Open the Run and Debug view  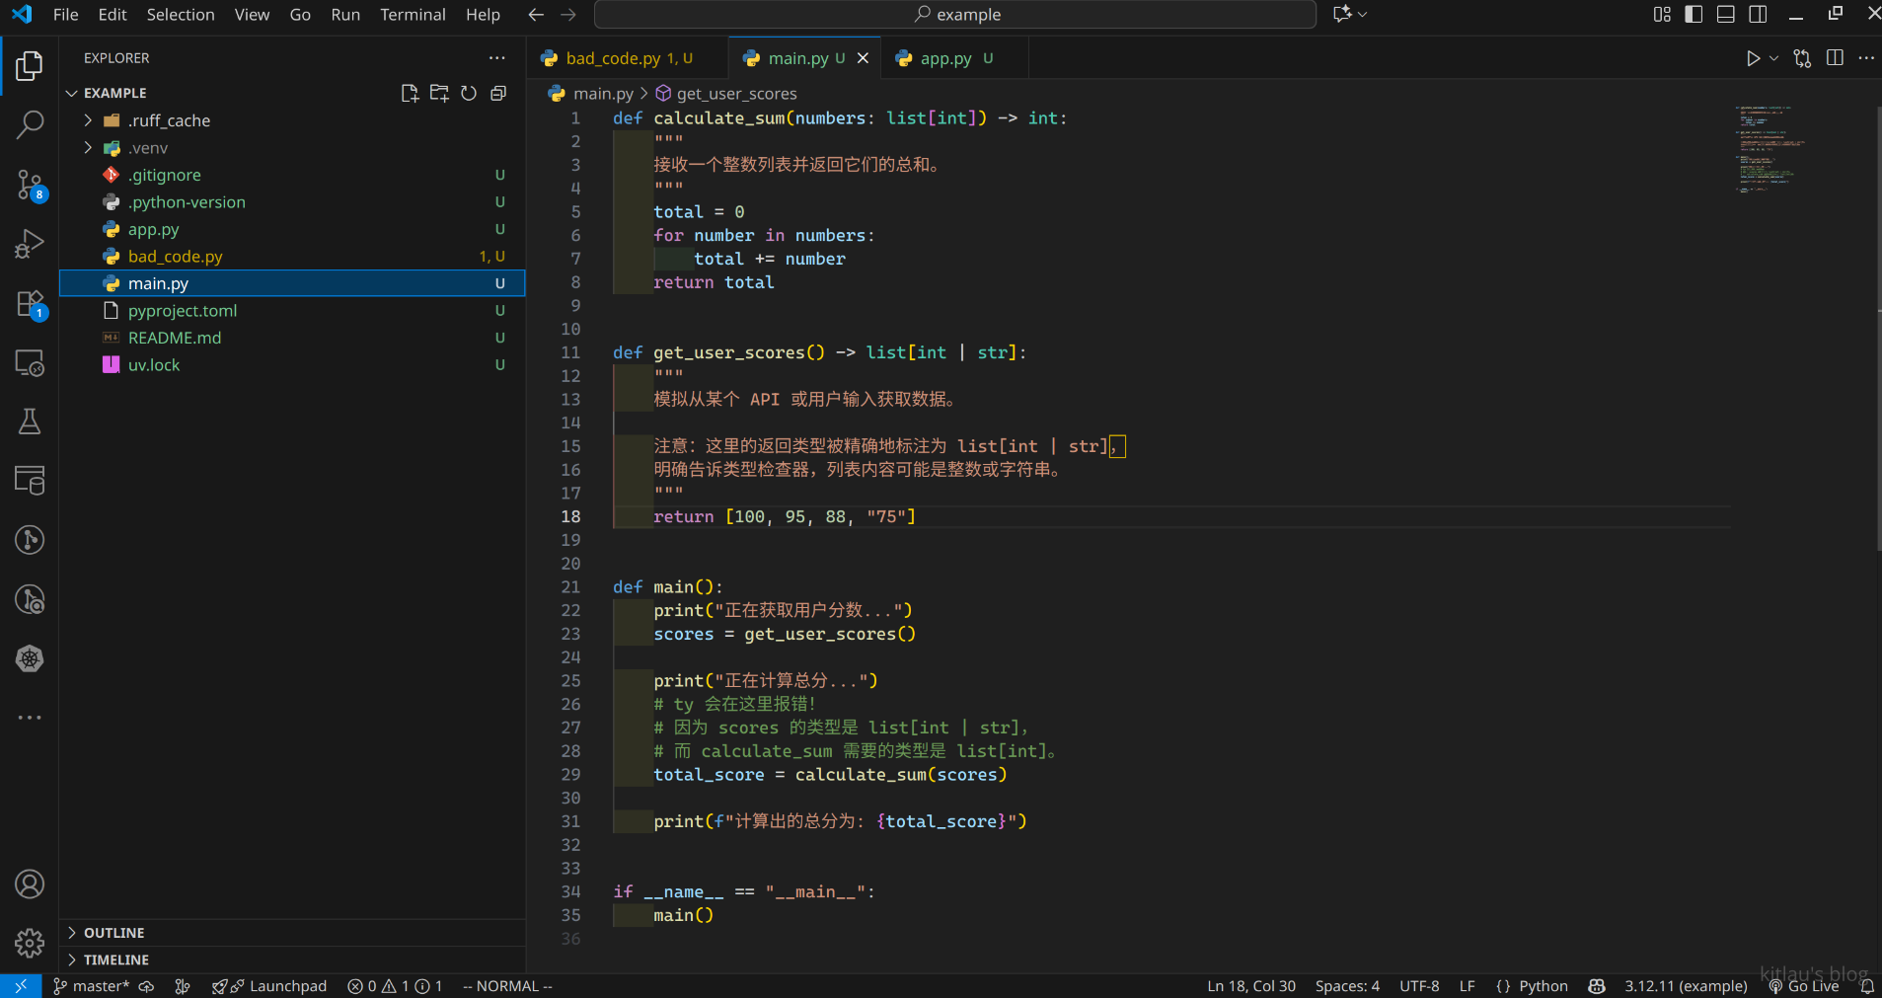[30, 243]
